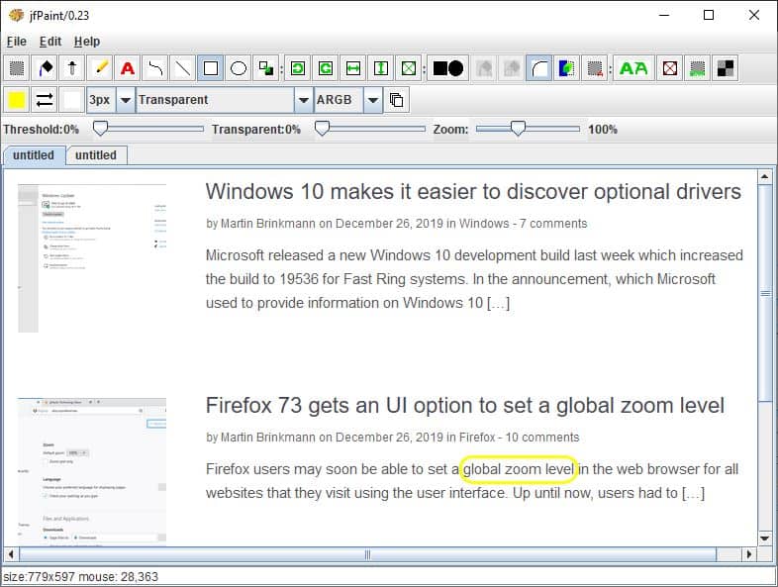Switch to the second untitled tab
778x587 pixels.
[96, 155]
